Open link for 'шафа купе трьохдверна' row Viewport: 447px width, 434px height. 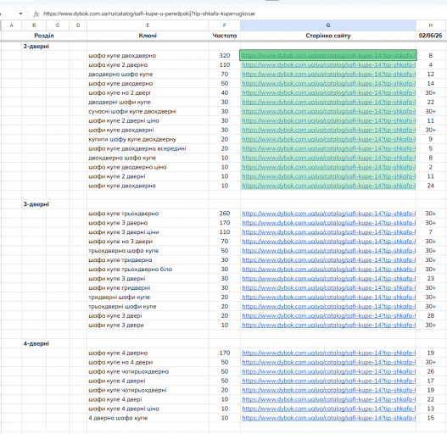click(329, 214)
